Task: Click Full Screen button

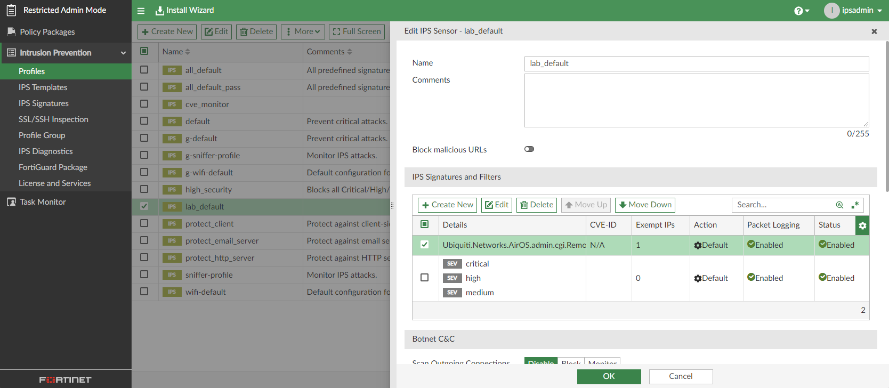Action: (x=357, y=31)
